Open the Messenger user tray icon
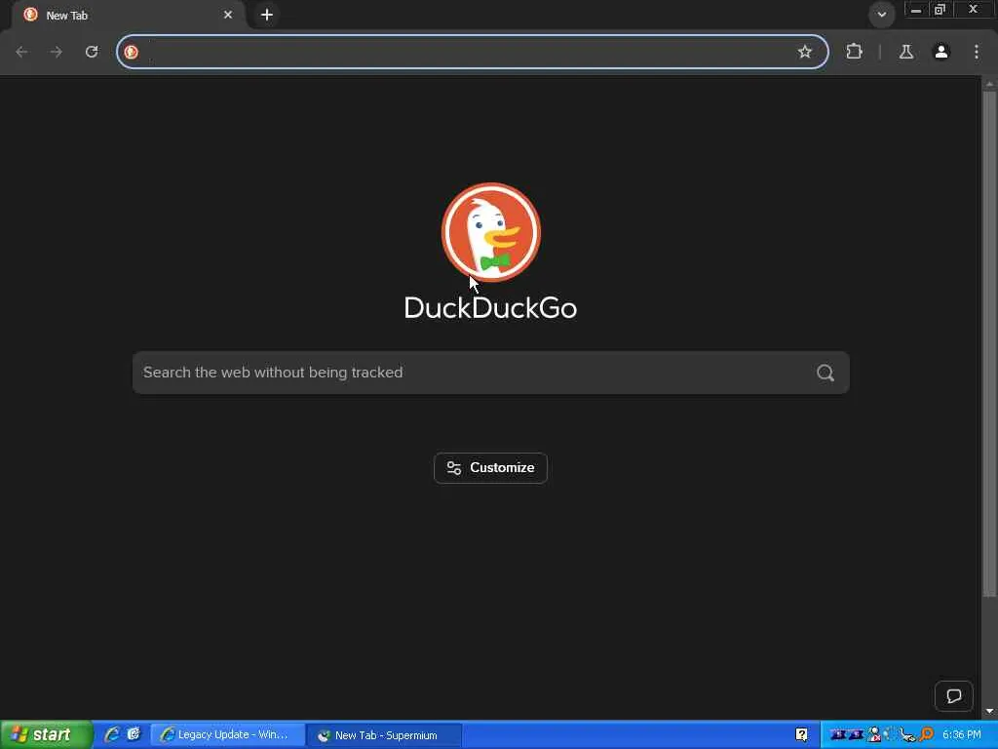998x749 pixels. point(874,735)
